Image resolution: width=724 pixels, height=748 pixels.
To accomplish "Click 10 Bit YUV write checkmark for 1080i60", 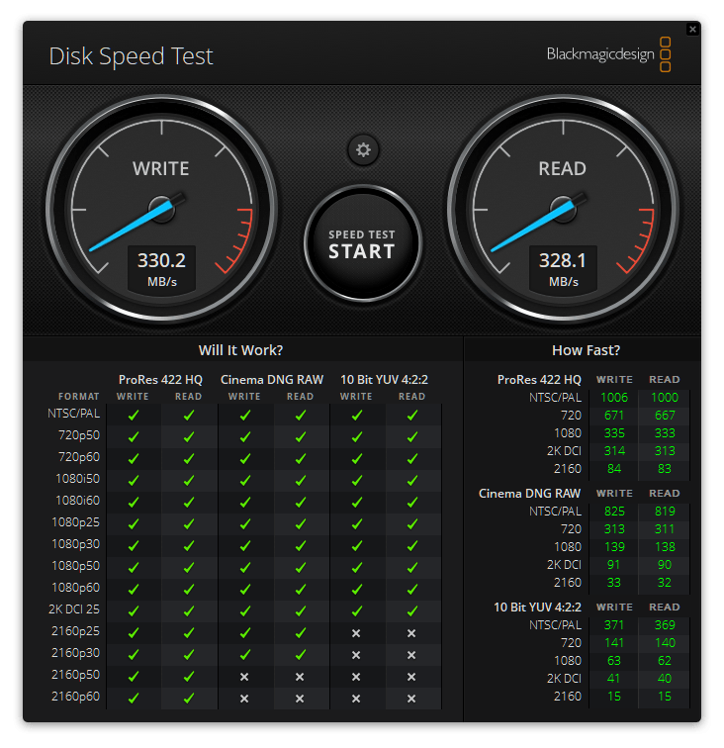I will [x=357, y=502].
